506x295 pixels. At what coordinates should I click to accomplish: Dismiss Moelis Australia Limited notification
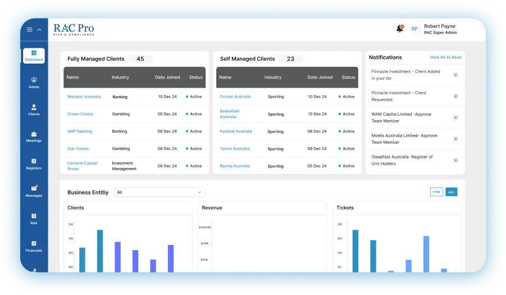click(x=455, y=139)
